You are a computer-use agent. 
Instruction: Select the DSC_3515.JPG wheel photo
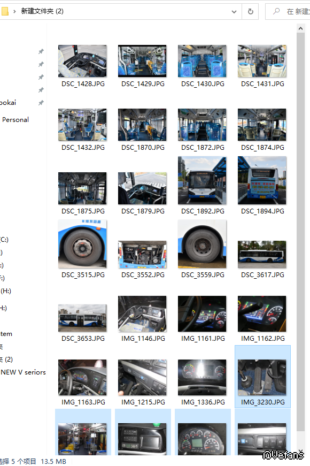[x=82, y=244]
